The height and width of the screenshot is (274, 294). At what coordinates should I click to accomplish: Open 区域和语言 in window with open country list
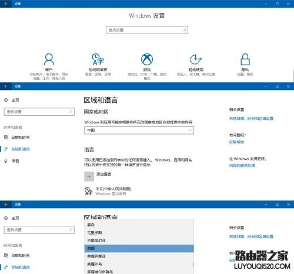tap(21, 268)
